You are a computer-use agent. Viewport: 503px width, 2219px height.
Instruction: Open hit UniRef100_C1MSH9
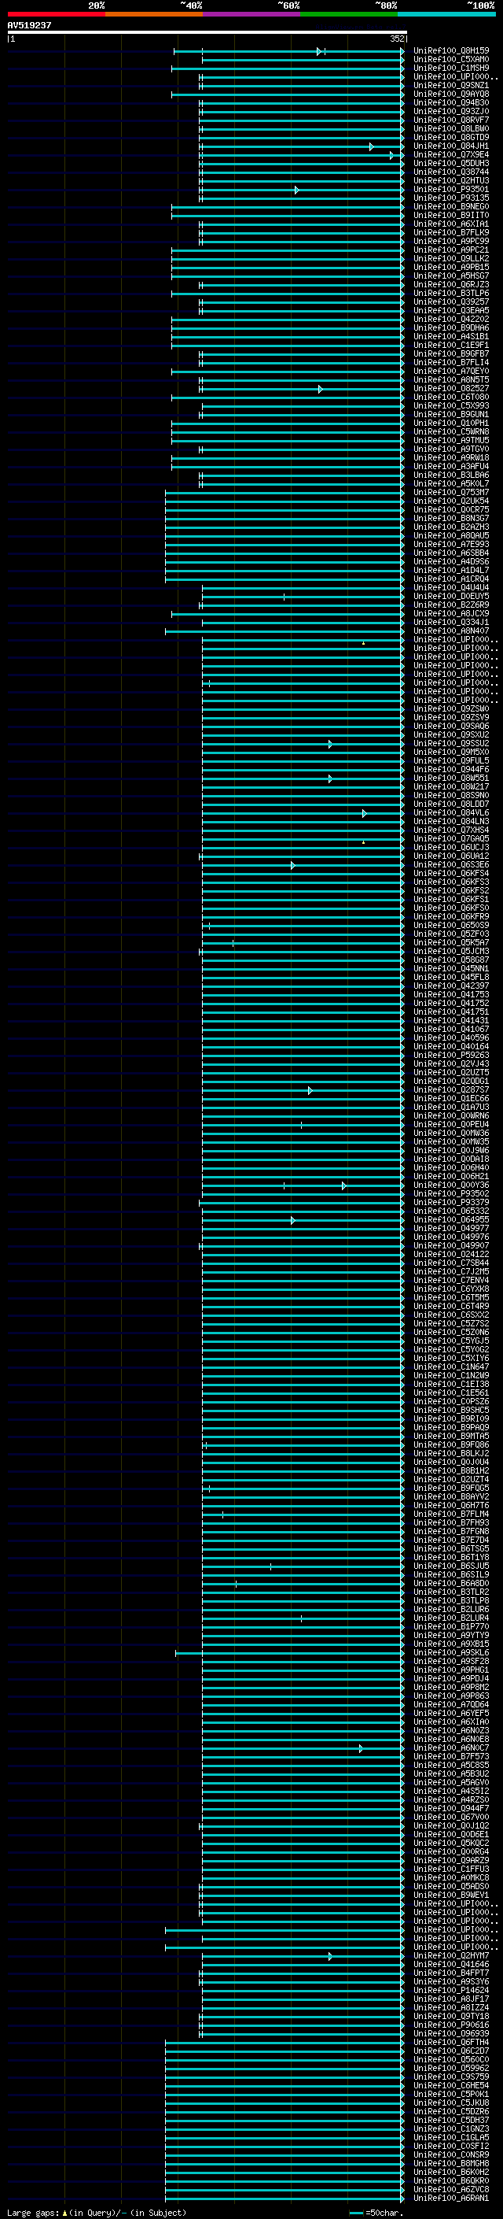click(x=451, y=68)
